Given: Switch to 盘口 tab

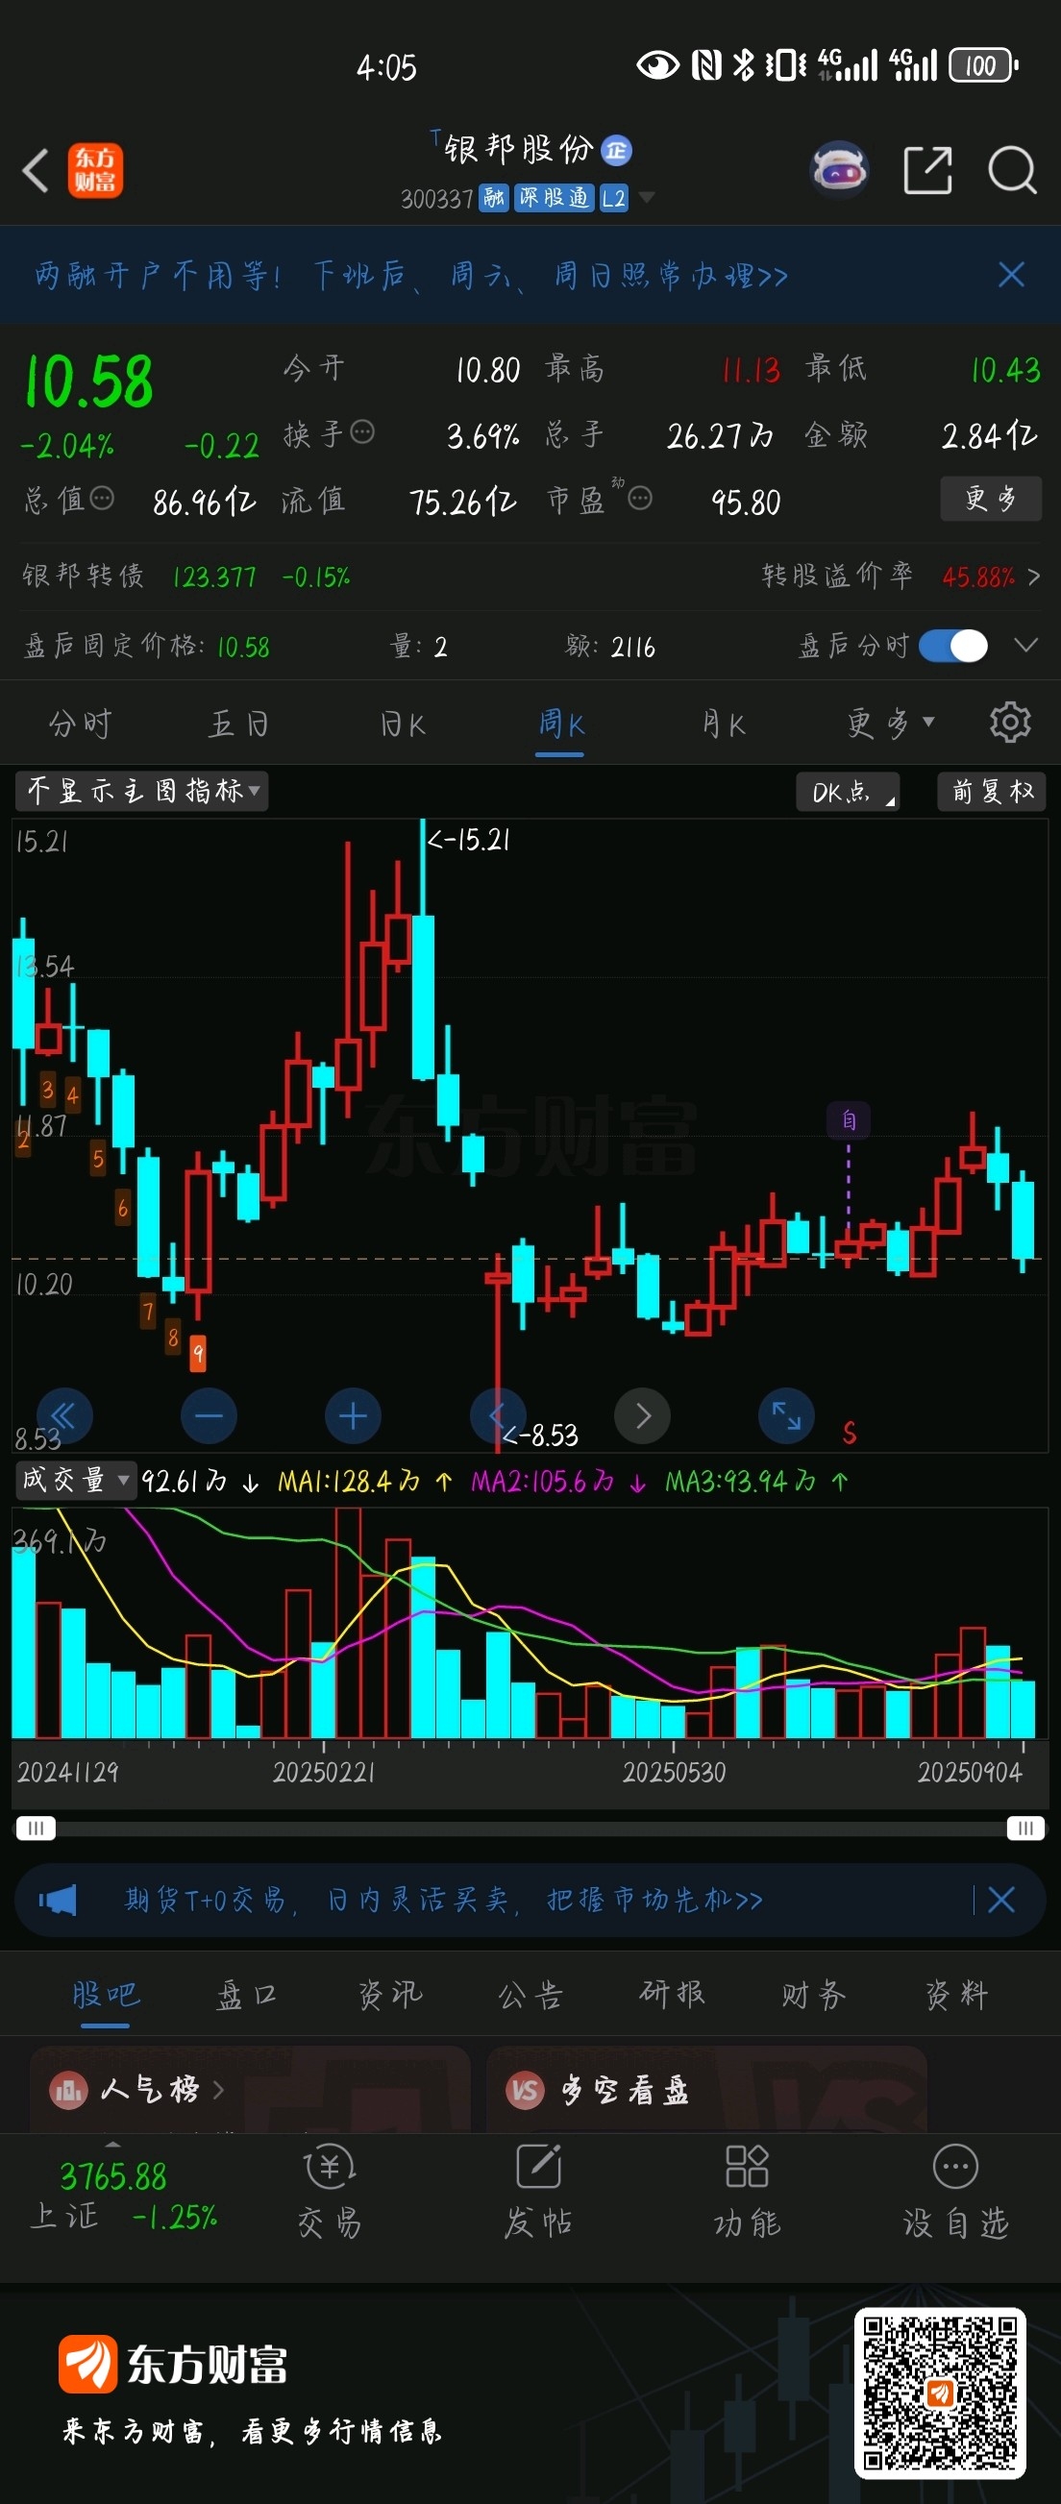Looking at the screenshot, I should [x=247, y=1995].
